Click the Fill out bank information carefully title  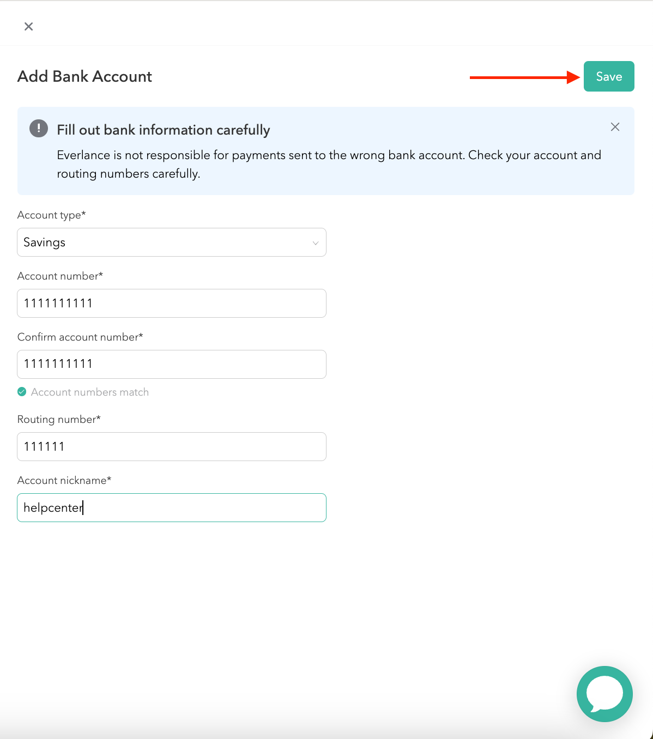coord(163,129)
